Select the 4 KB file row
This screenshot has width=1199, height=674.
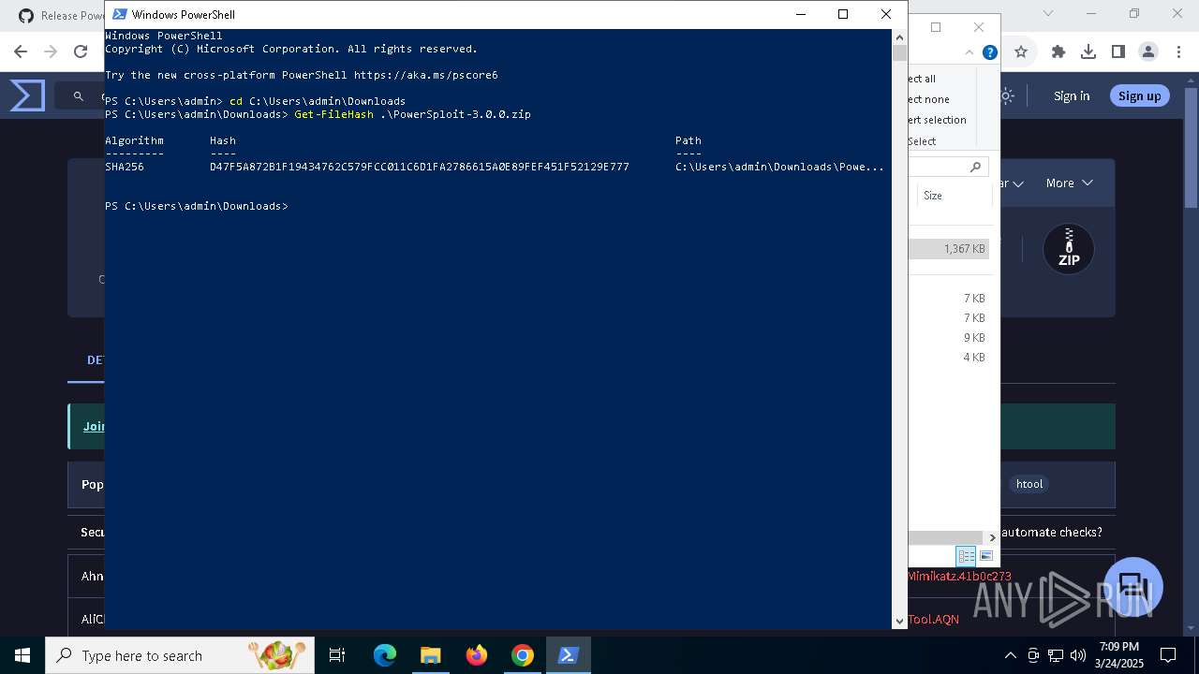(948, 358)
